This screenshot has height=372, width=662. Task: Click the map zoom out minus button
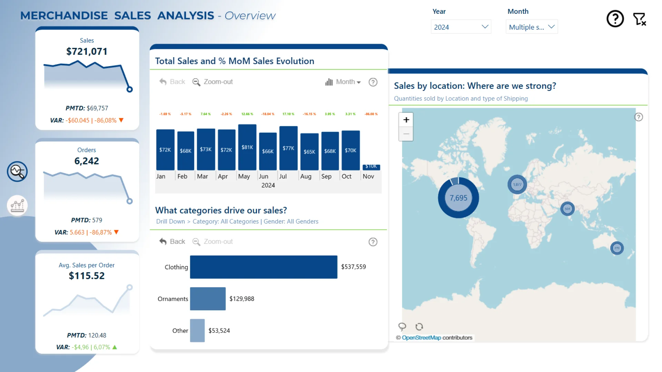(x=406, y=134)
